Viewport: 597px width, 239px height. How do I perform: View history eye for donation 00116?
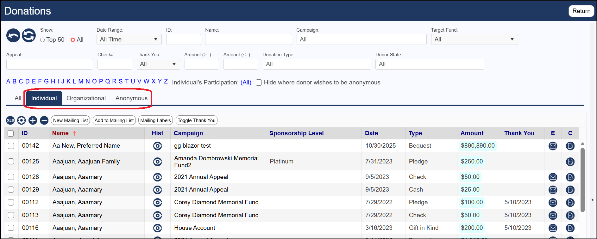[x=157, y=228]
